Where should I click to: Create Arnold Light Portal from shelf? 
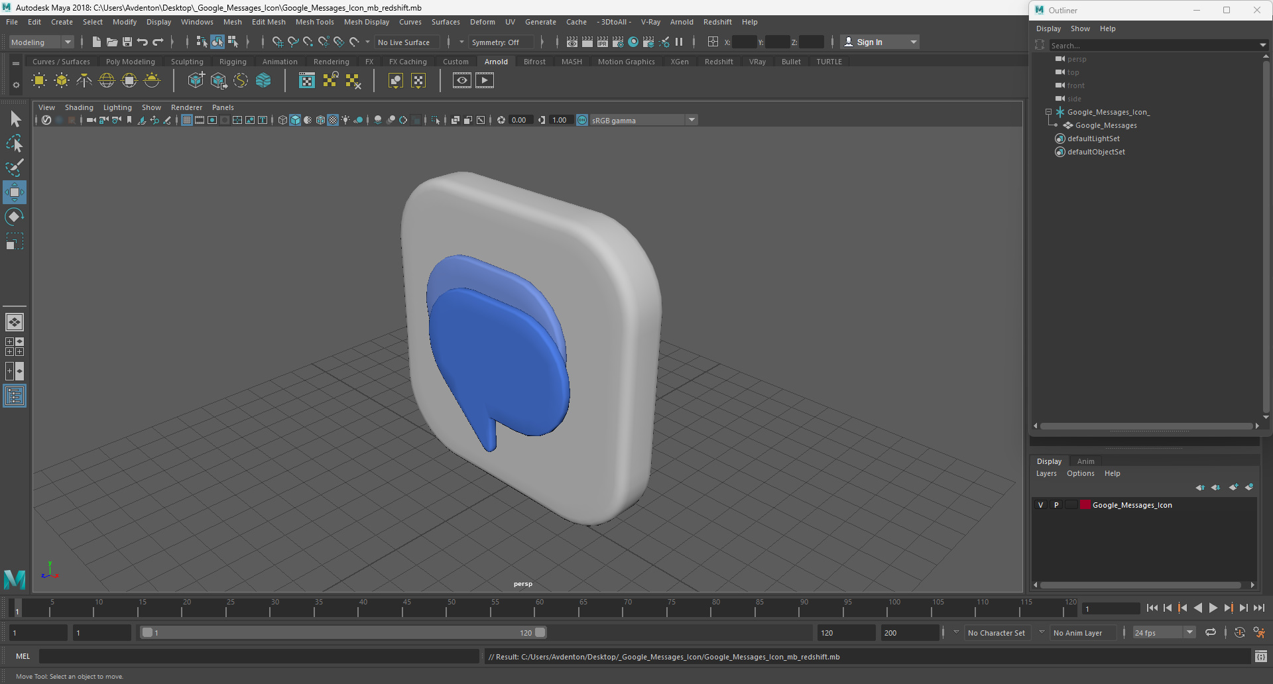coord(129,81)
